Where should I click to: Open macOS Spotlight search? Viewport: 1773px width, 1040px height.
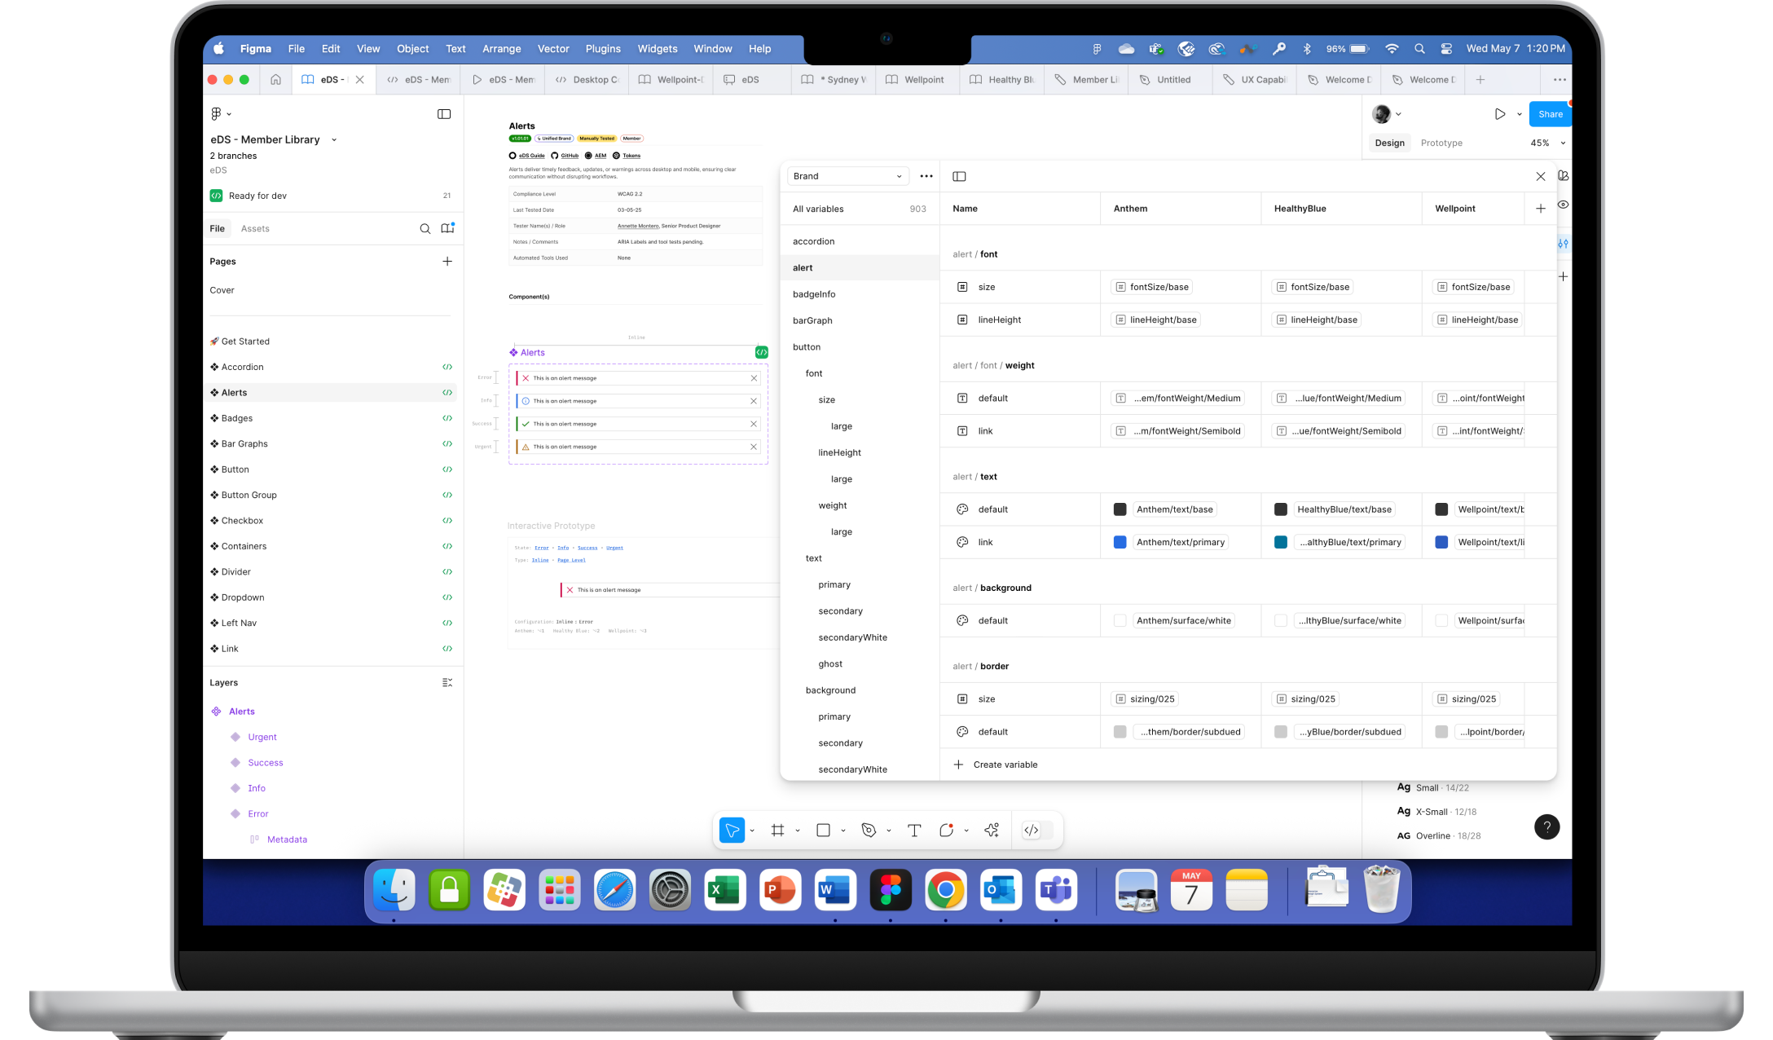pos(1419,49)
